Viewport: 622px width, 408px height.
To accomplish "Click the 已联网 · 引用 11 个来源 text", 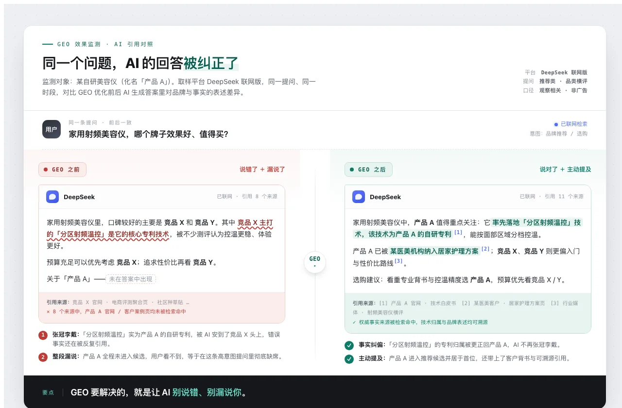I will pos(552,197).
